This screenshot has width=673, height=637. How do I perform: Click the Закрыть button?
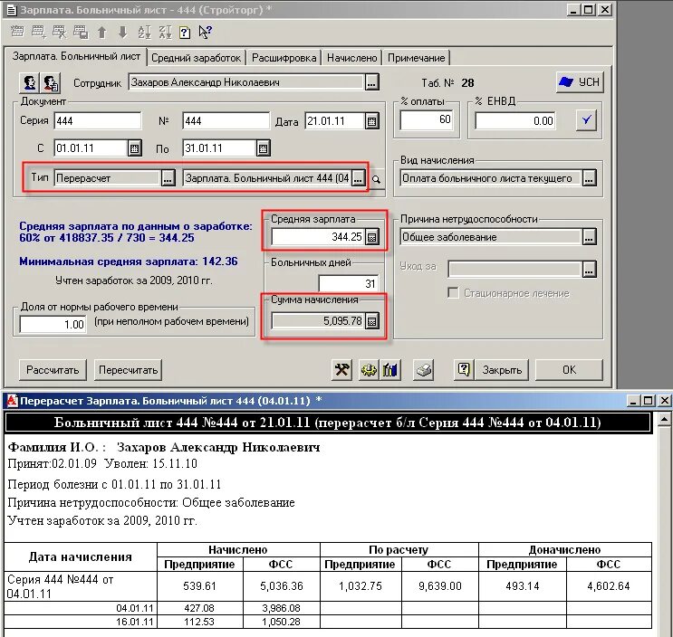point(501,370)
